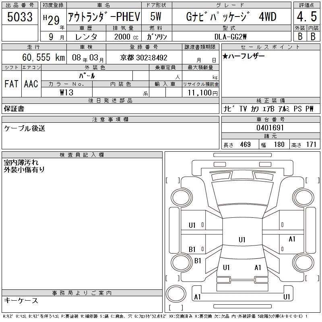This screenshot has height=322, width=322.
Task: Select the shift type "FAT"
Action: pos(12,84)
